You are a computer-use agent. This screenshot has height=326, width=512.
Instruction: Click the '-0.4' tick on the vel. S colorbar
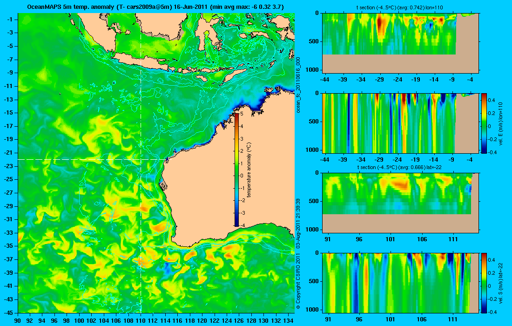click(492, 312)
